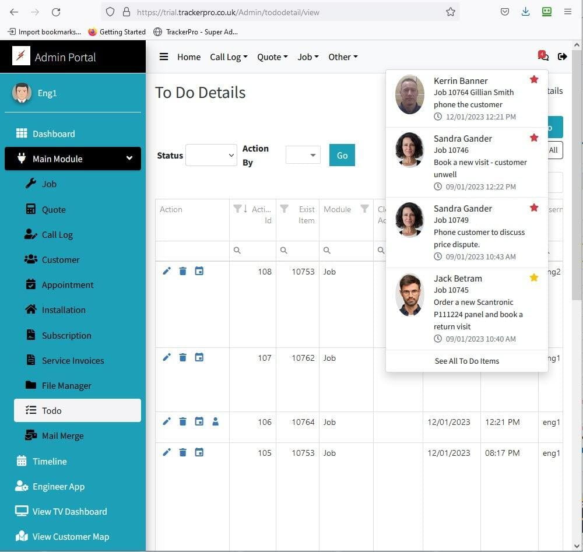Open the Action By dropdown
The height and width of the screenshot is (552, 583).
pyautogui.click(x=303, y=155)
